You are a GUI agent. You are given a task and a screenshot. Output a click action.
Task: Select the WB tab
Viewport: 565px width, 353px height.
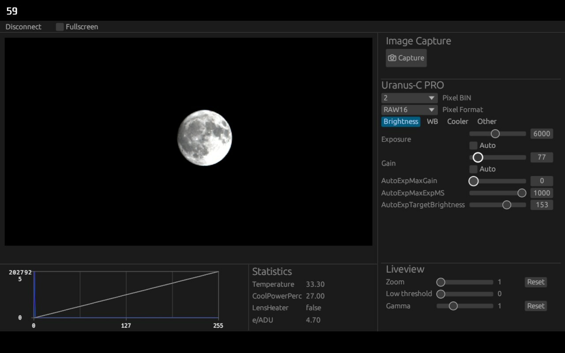432,121
